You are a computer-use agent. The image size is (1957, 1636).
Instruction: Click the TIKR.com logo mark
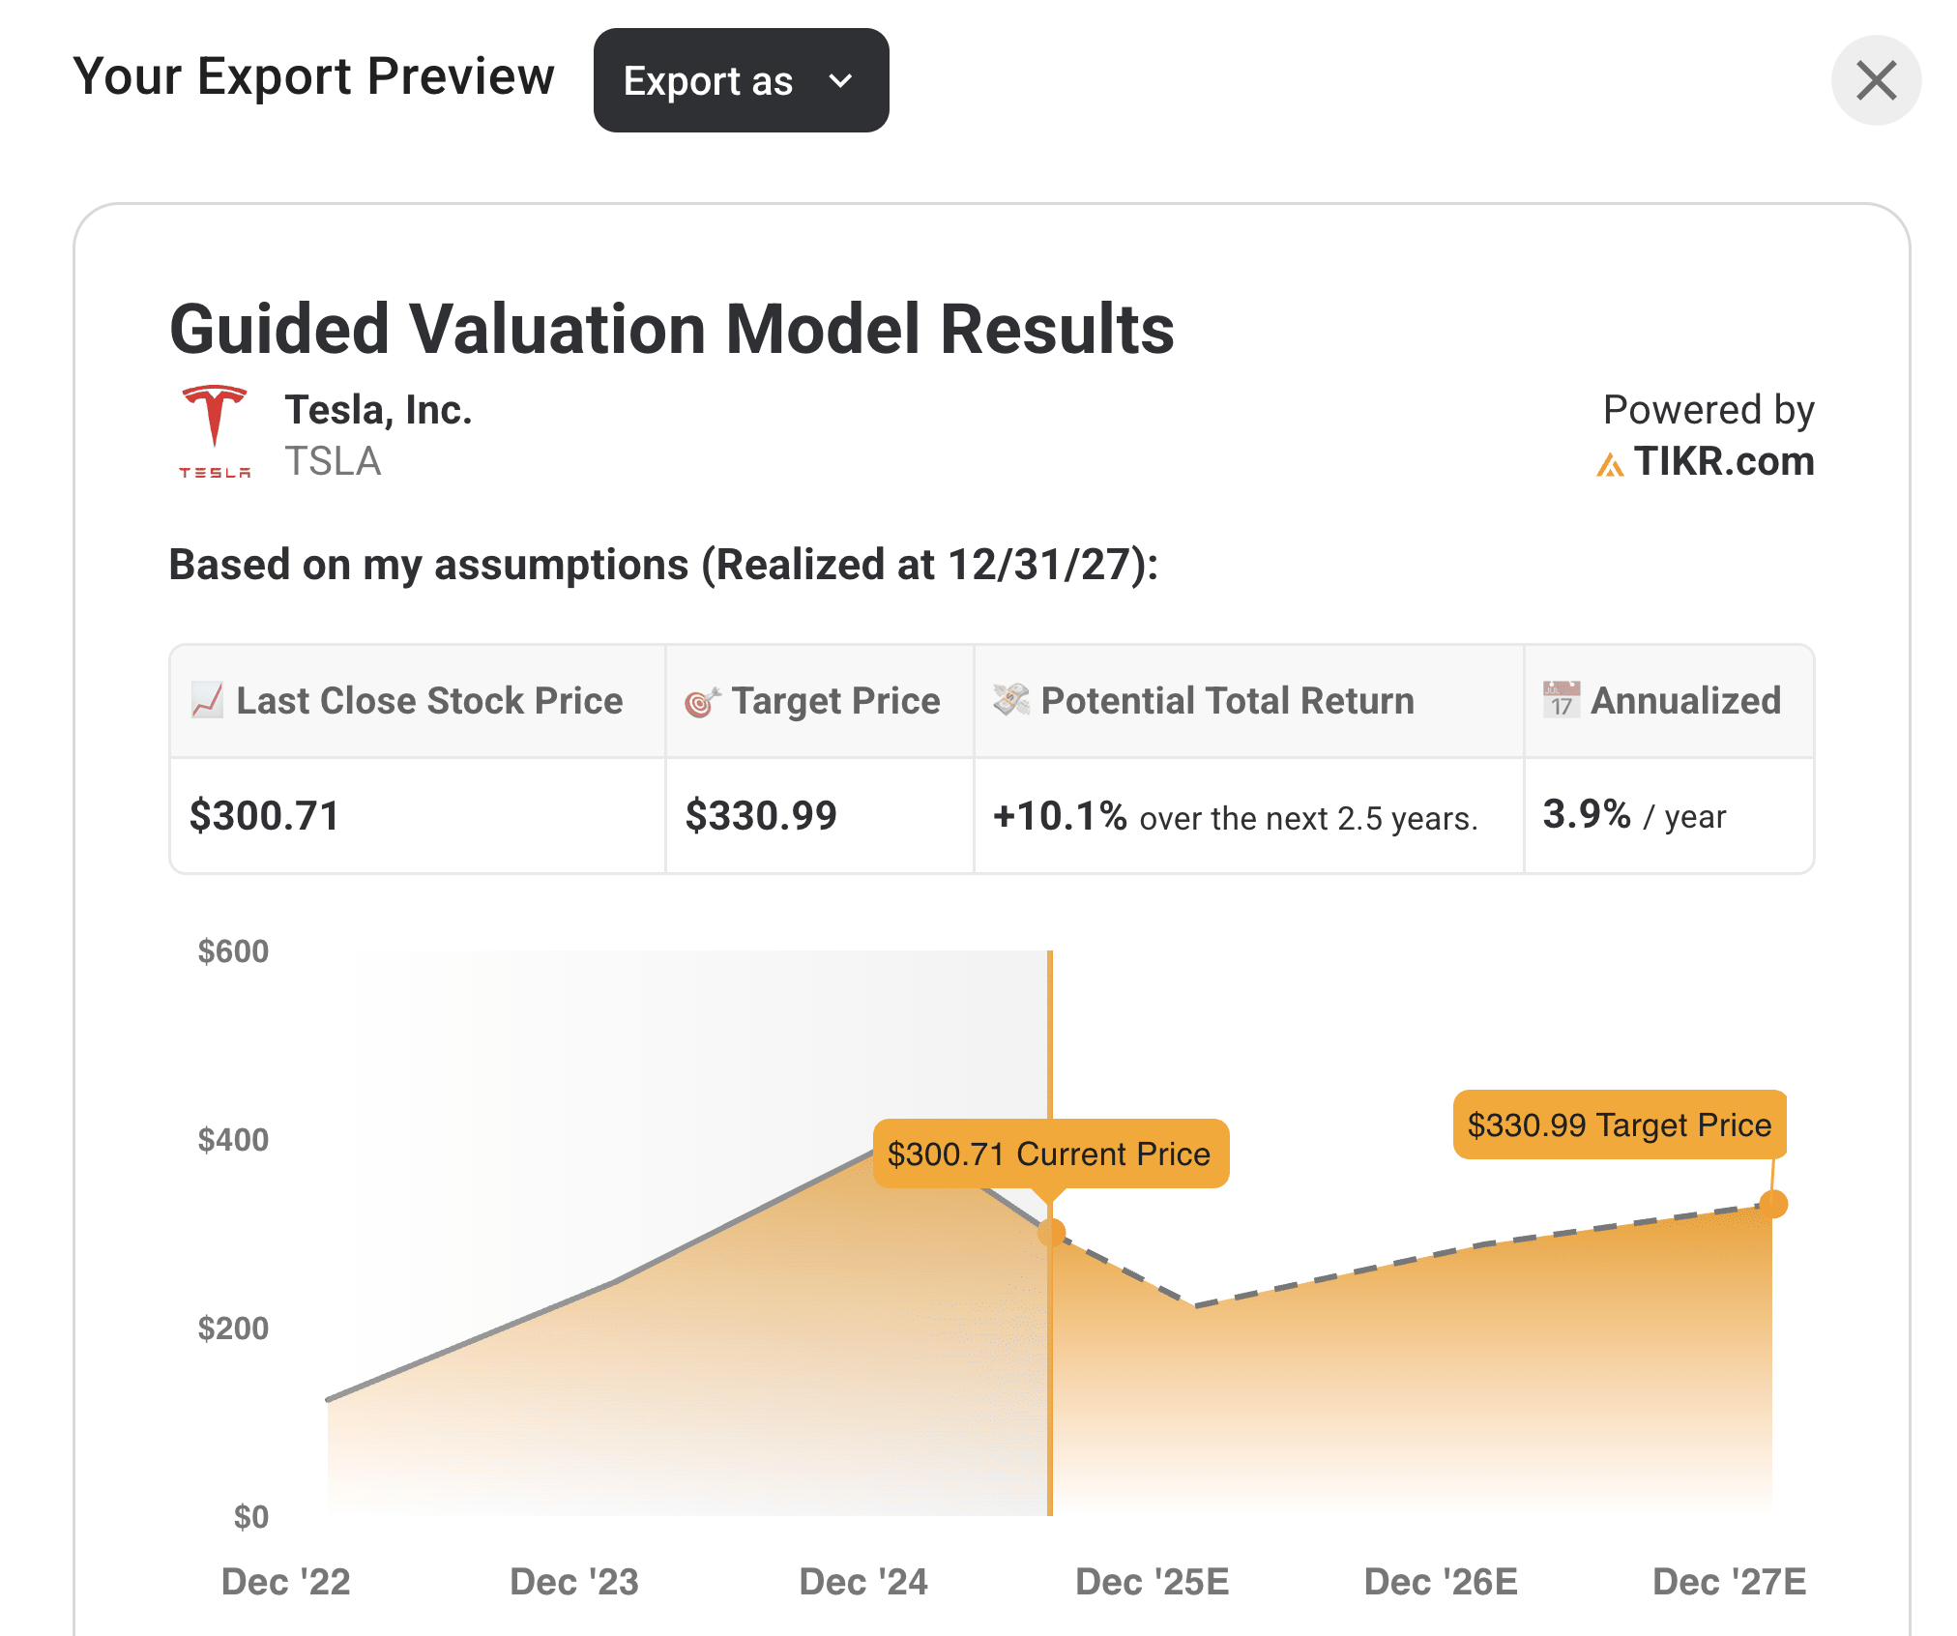click(x=1609, y=463)
